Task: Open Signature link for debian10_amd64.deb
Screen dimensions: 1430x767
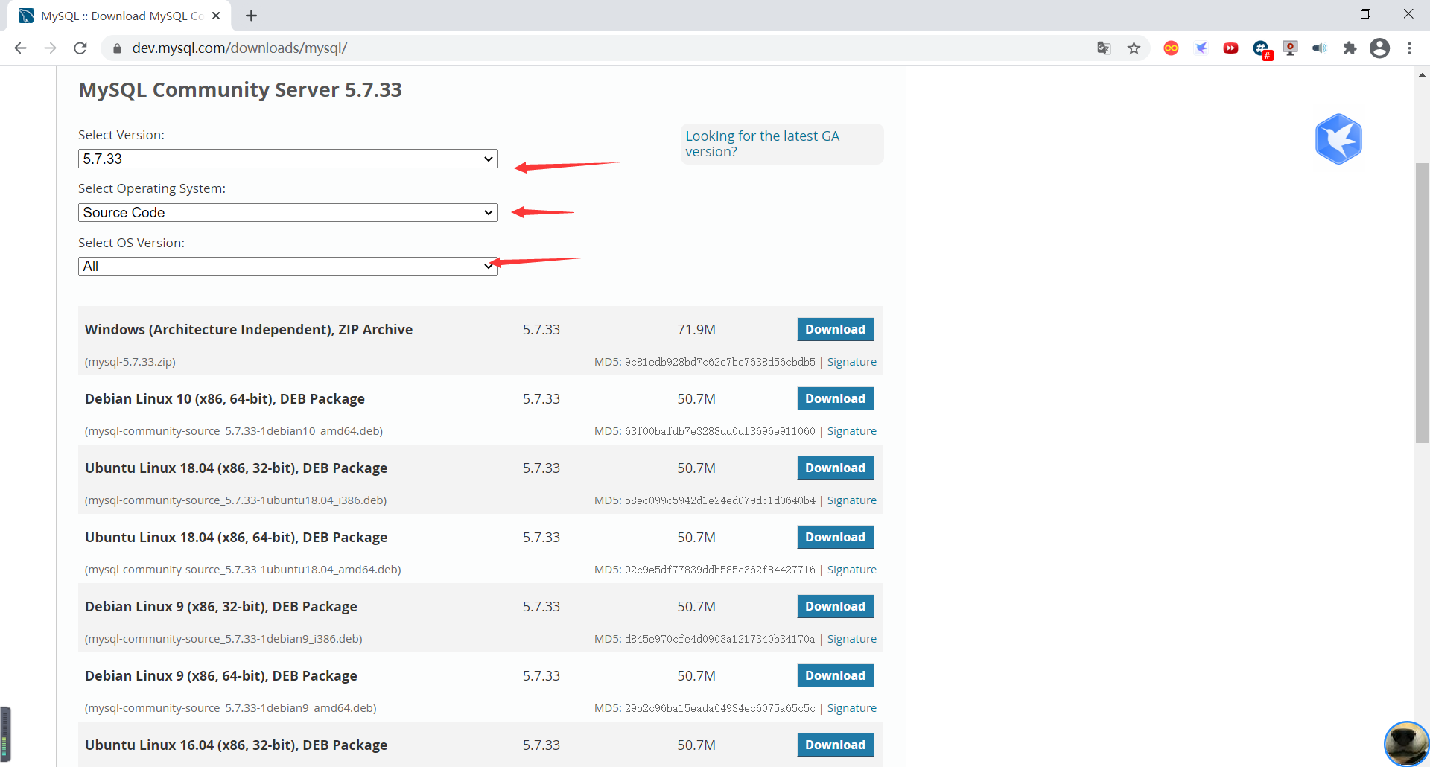Action: 851,431
